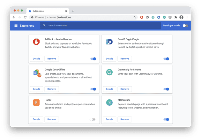Screen dimensions: 201x140
Task: Click the 'Developer mode' label
Action: [172, 26]
